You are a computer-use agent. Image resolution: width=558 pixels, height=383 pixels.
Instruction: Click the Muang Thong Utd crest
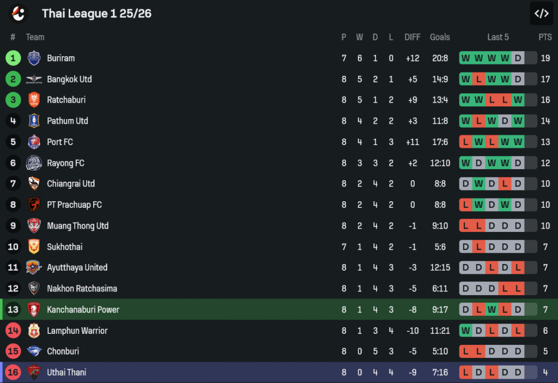34,226
